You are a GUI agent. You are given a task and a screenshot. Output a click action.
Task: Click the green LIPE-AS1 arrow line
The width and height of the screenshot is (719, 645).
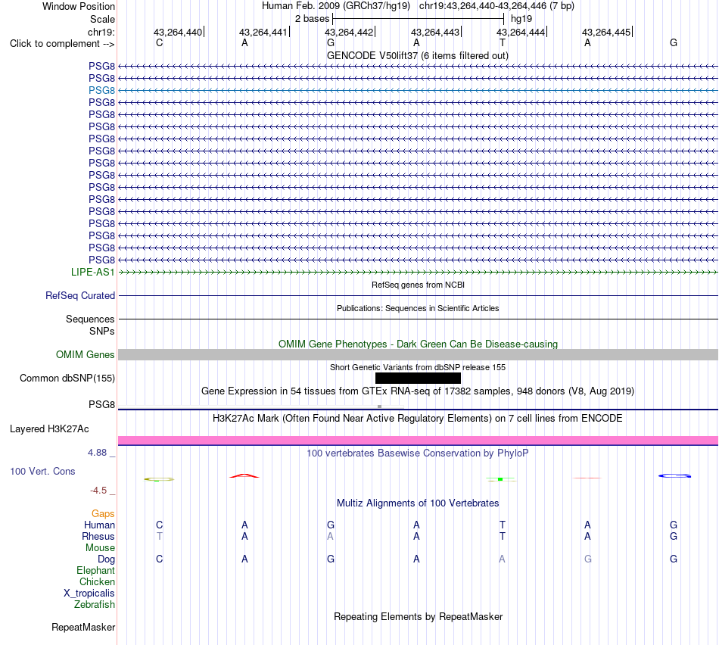(x=419, y=273)
